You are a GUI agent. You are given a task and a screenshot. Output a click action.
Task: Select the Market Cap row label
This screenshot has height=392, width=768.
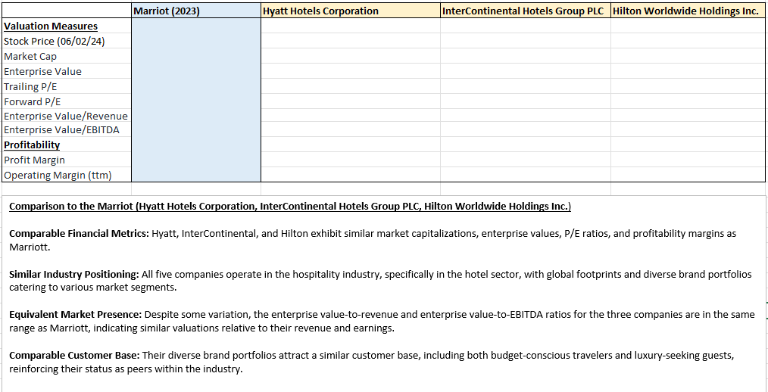[x=67, y=56]
